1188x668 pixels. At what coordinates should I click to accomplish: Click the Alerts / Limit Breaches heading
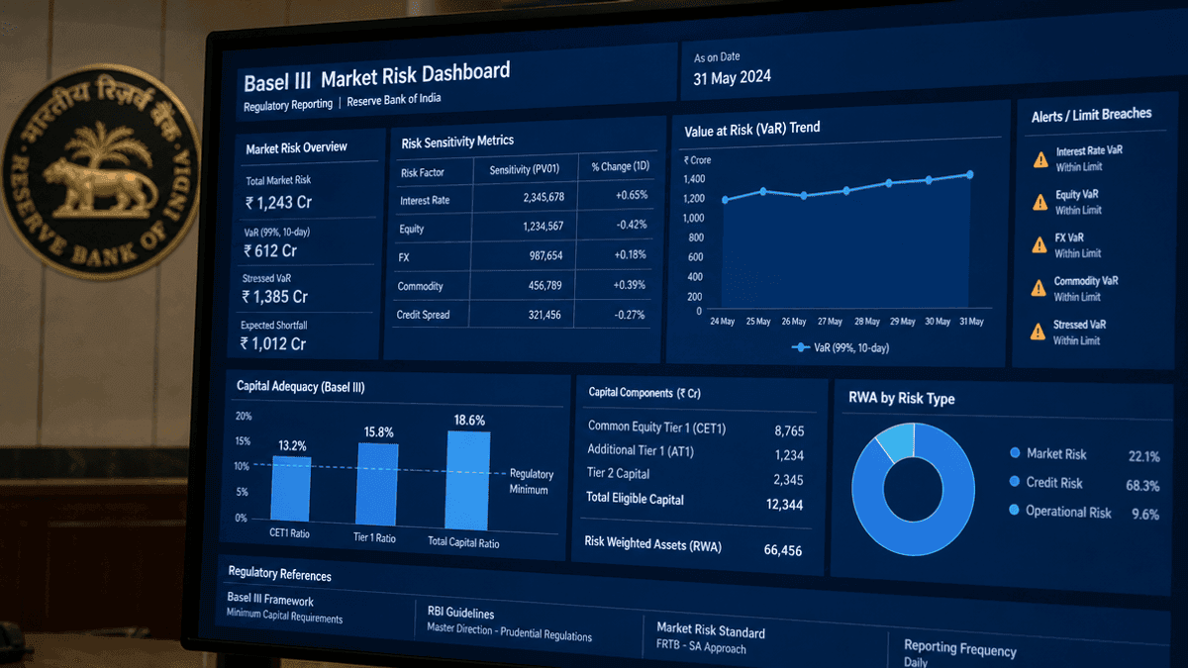pos(1091,115)
